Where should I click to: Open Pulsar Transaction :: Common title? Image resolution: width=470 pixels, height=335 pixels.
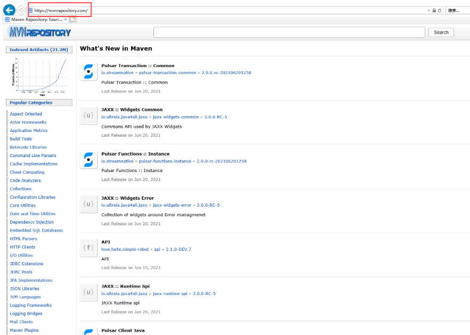click(x=137, y=66)
